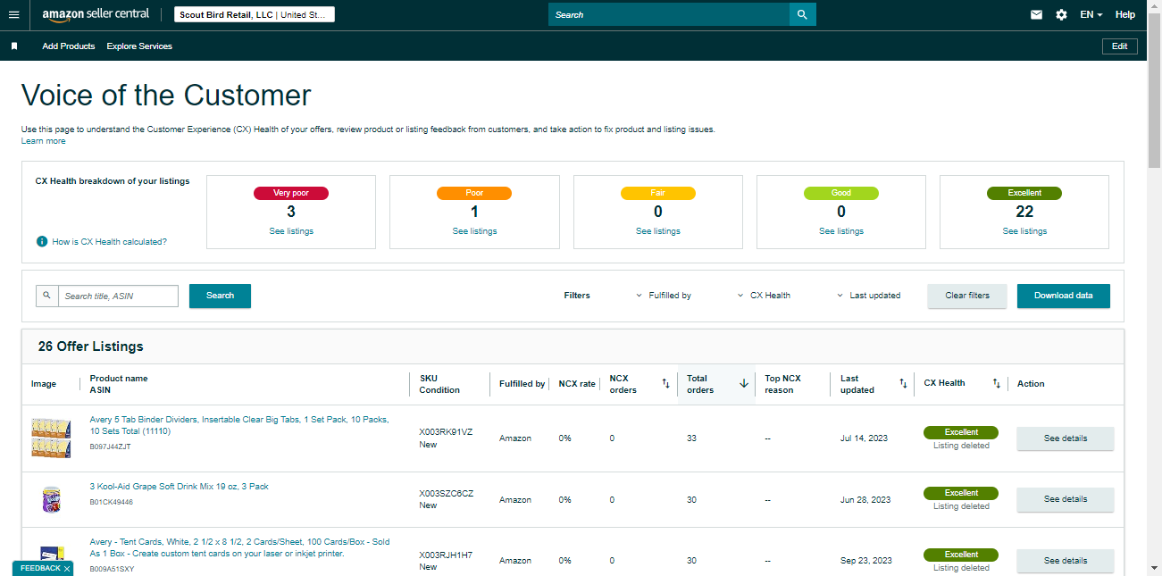This screenshot has width=1162, height=576.
Task: Sort by CX Health arrows icon
Action: (x=997, y=384)
